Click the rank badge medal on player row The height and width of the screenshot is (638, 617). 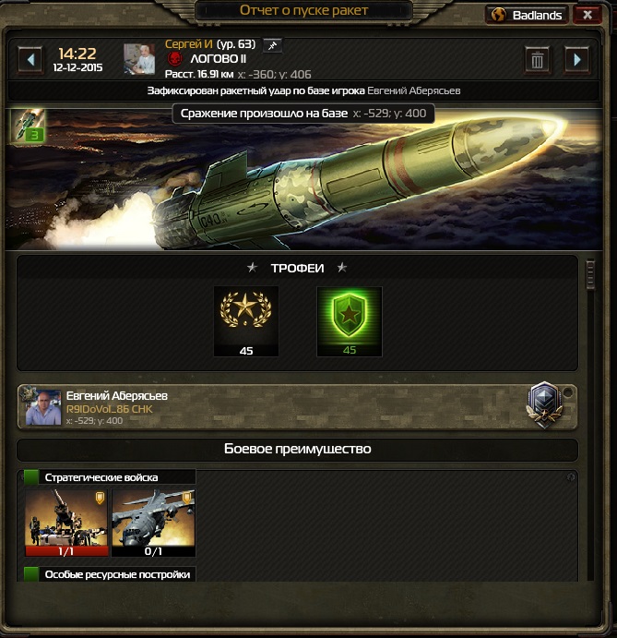[545, 404]
